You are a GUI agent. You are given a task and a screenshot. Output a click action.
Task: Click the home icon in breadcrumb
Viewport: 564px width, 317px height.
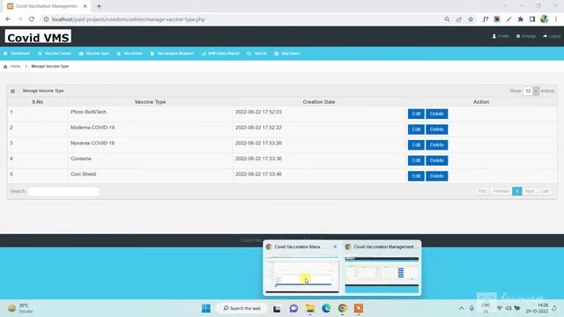[5, 67]
